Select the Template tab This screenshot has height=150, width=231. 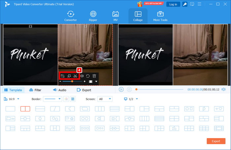pyautogui.click(x=13, y=90)
